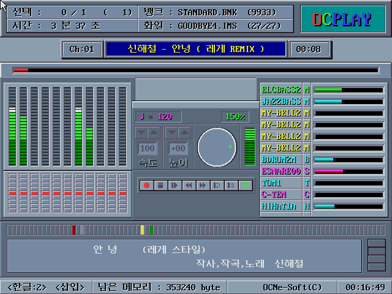Image resolution: width=392 pixels, height=294 pixels.
Task: Click the cyan level bar for BDRUM2M
Action: 349,160
